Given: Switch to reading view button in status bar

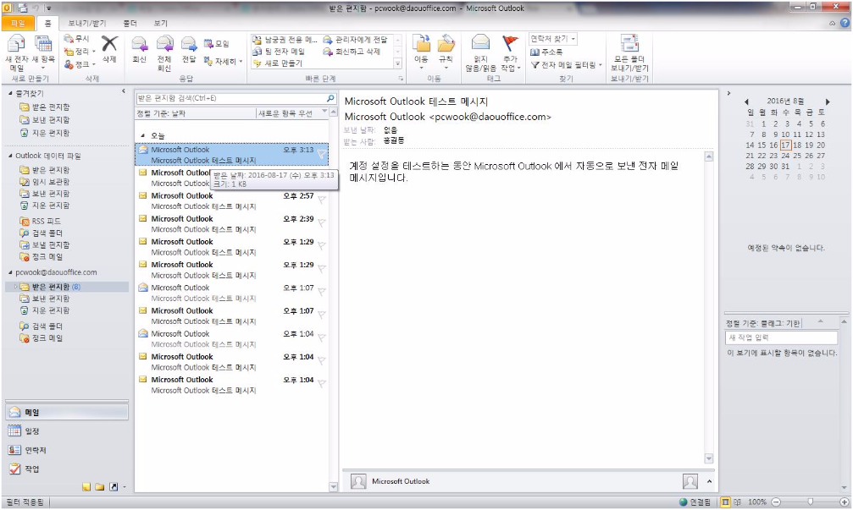Looking at the screenshot, I should coord(737,502).
